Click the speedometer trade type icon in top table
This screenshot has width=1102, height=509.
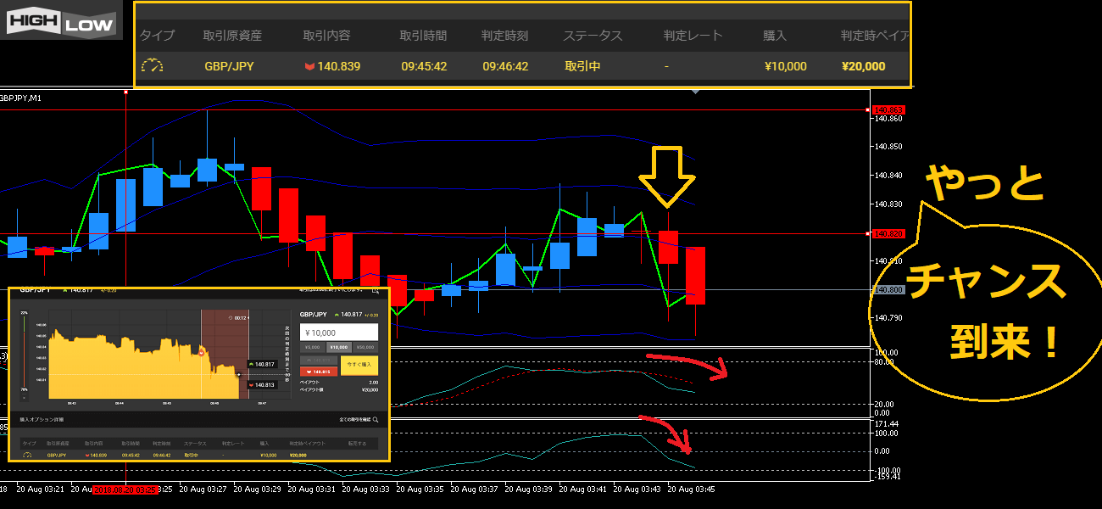[x=152, y=66]
